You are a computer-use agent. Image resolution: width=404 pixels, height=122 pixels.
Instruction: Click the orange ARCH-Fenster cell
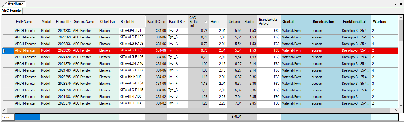[x=27, y=51]
